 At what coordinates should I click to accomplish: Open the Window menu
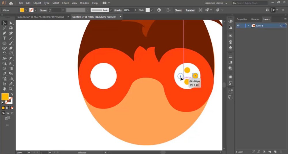85,3
